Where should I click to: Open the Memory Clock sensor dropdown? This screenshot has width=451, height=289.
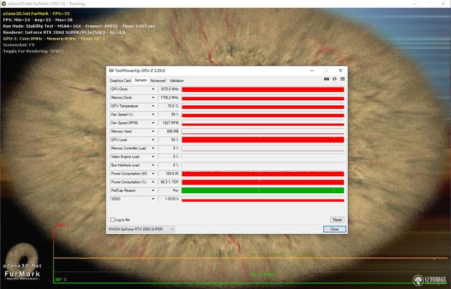click(x=153, y=97)
